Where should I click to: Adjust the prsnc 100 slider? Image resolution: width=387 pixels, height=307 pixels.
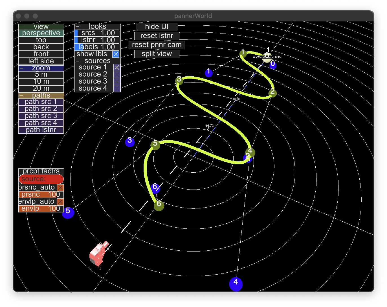click(x=41, y=195)
